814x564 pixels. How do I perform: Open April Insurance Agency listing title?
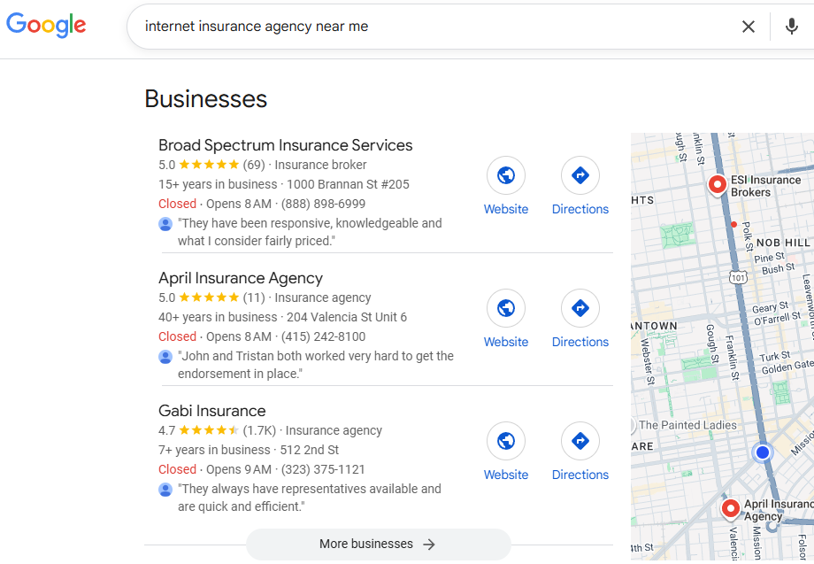pyautogui.click(x=240, y=278)
